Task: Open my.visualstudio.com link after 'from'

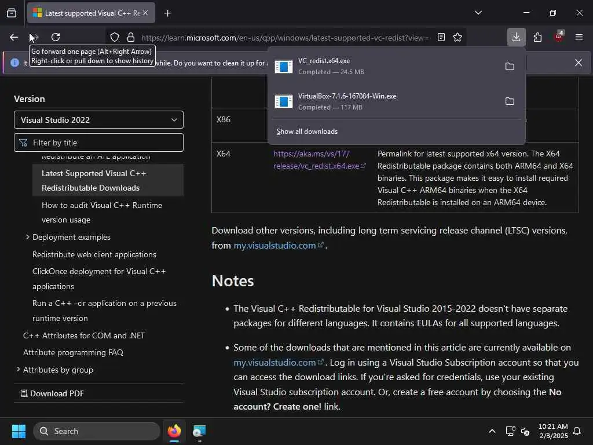Action: click(279, 246)
